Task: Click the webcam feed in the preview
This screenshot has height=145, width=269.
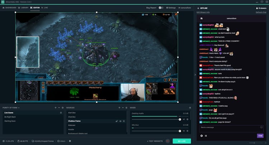Action: coord(133,92)
